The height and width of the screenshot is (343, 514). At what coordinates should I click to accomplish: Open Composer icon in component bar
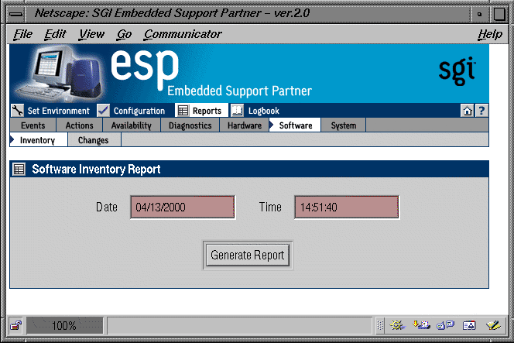pos(493,325)
